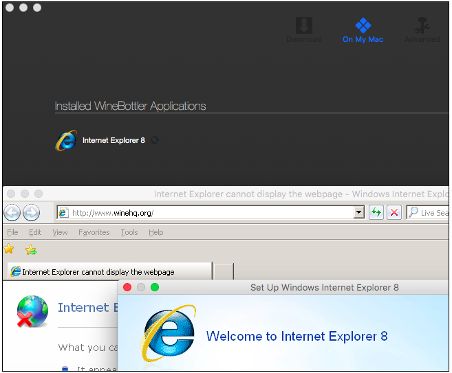
Task: Expand the address bar dropdown arrow
Action: 358,212
